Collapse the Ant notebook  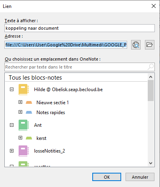pos(12,125)
